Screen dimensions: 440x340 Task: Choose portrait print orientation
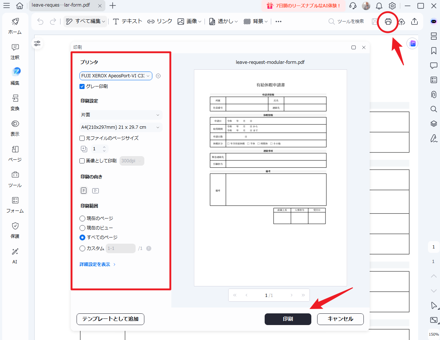84,190
